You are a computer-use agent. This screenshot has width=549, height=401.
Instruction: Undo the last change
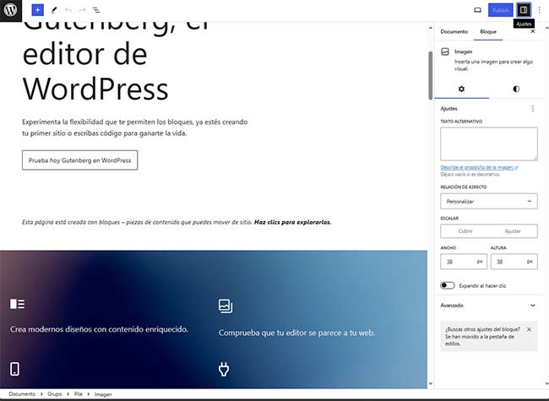(68, 10)
